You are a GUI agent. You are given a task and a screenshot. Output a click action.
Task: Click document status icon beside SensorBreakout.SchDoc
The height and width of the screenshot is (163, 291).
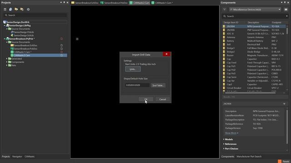point(61,45)
